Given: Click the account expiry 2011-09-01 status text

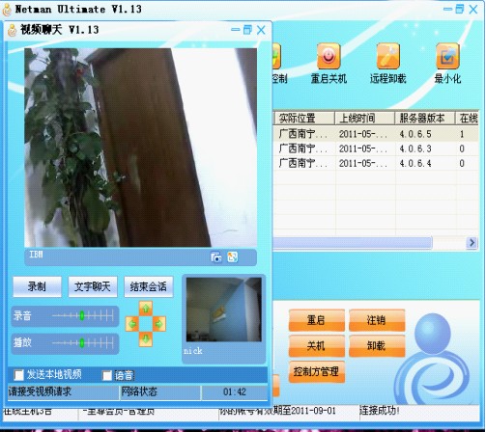Looking at the screenshot, I should pos(277,411).
